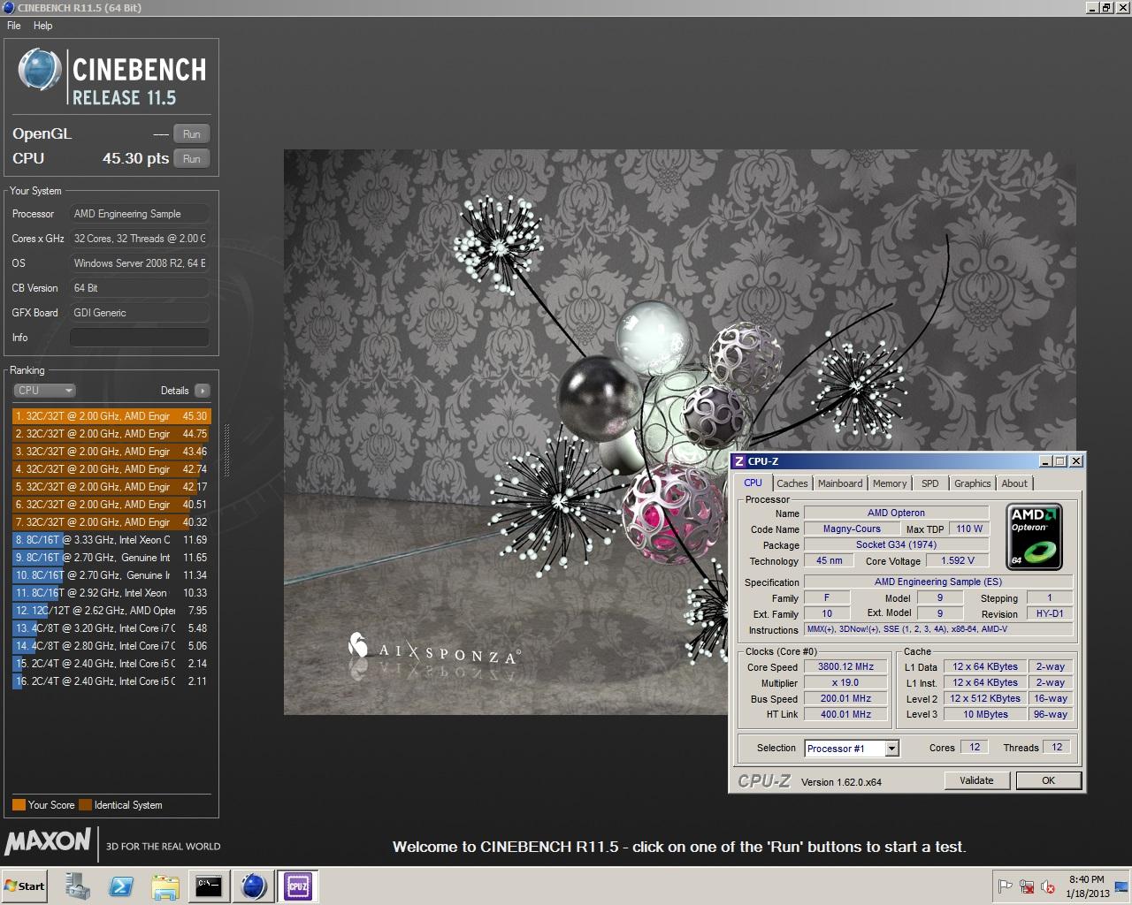1132x905 pixels.
Task: Switch to Graphics tab in CPU-Z
Action: [973, 483]
